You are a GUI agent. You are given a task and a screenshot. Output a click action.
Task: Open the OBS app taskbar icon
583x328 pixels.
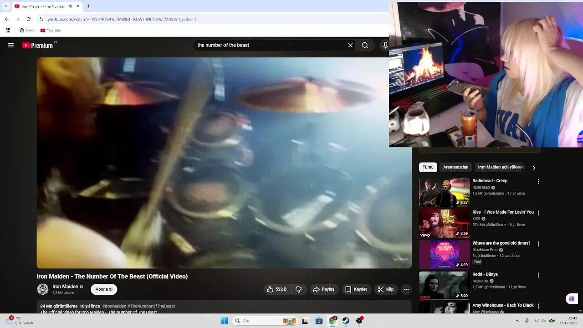click(359, 321)
